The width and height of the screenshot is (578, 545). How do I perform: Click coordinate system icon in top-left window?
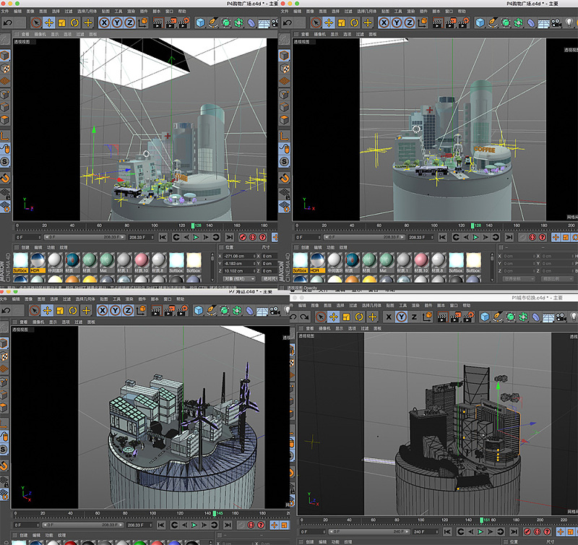(142, 23)
